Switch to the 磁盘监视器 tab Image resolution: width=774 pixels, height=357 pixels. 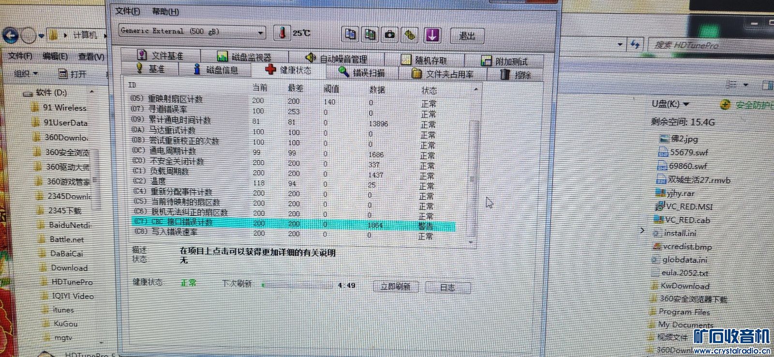[244, 57]
